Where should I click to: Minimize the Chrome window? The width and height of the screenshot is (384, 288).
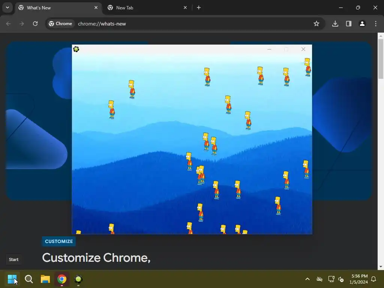[340, 7]
